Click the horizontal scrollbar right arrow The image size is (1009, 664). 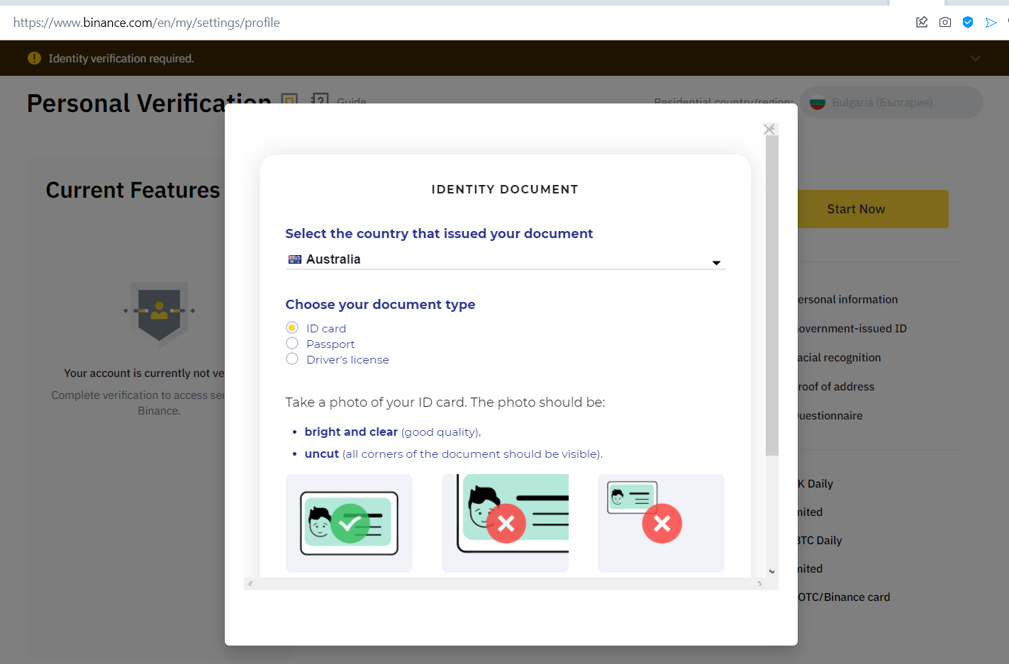pos(759,584)
